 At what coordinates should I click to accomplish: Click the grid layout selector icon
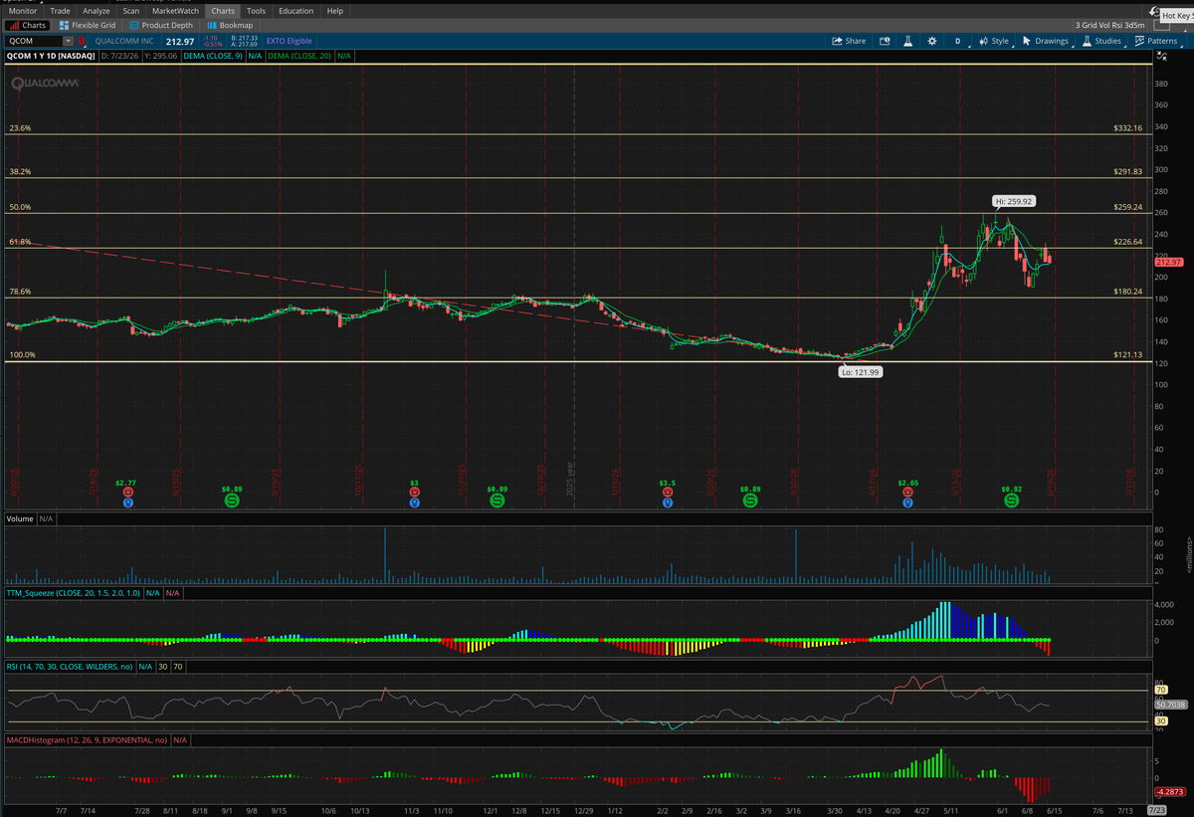(x=1162, y=25)
